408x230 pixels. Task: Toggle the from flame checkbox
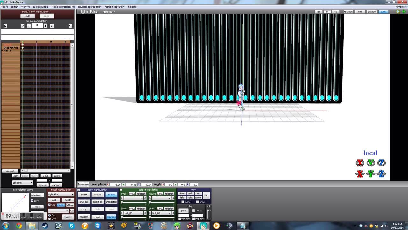point(180,219)
